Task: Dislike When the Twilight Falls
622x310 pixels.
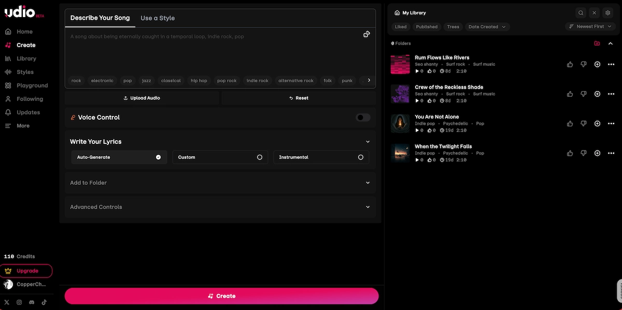Action: click(x=584, y=153)
